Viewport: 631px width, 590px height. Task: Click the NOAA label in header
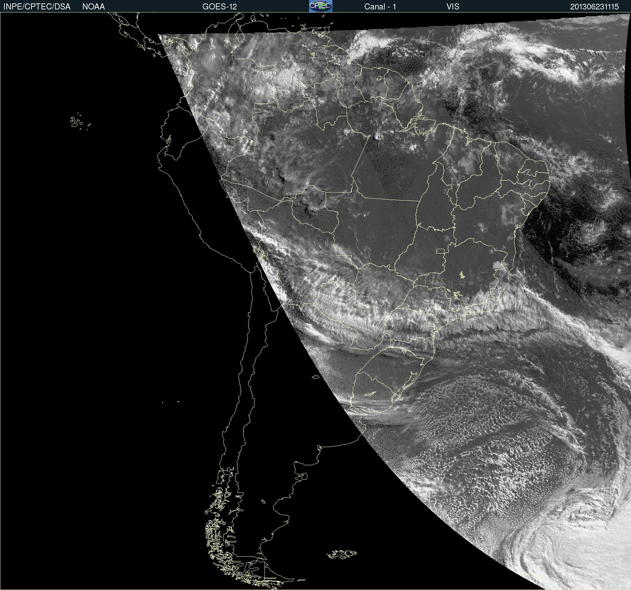point(93,7)
